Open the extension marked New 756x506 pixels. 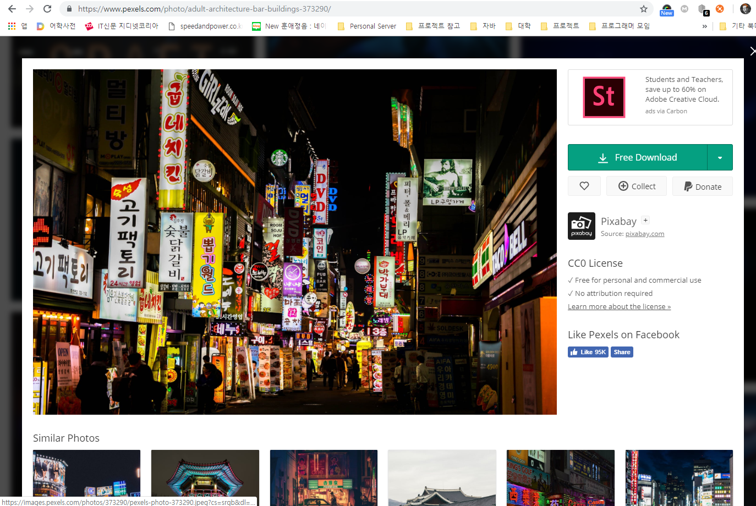click(667, 9)
